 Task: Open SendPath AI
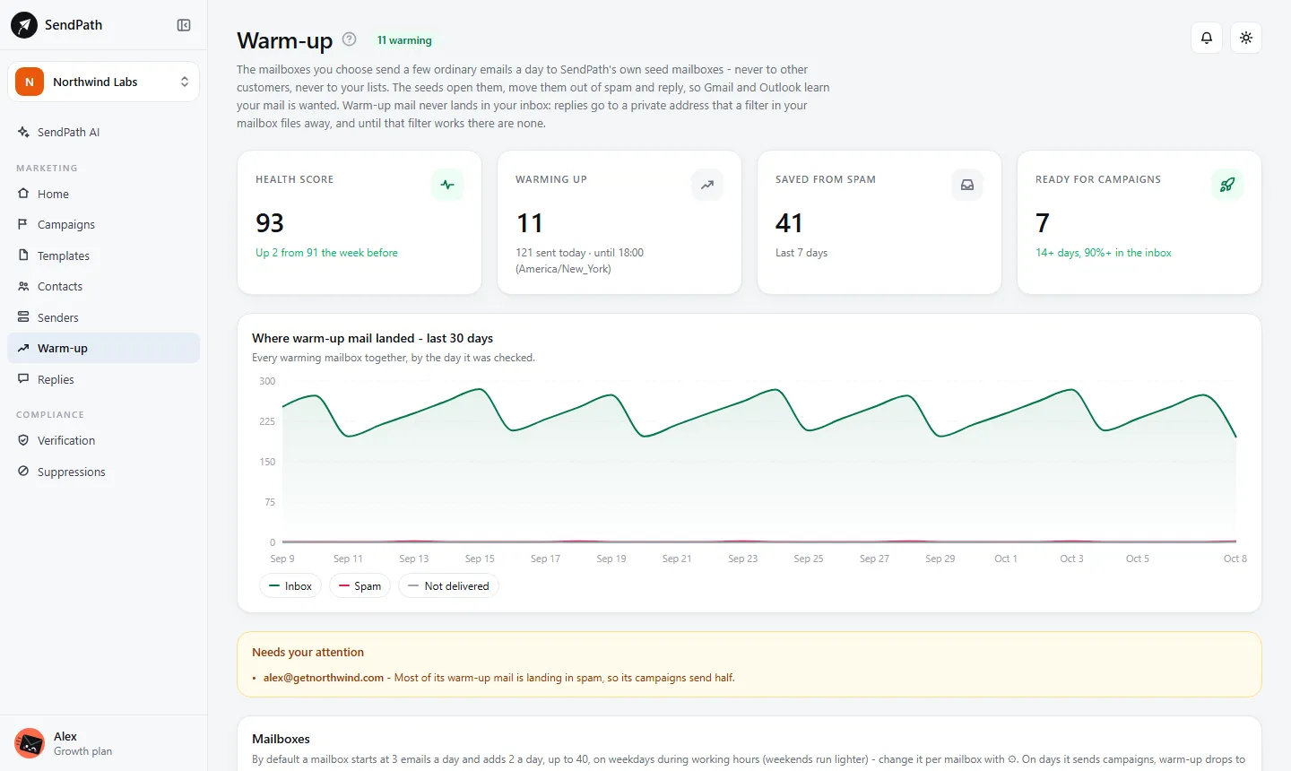tap(103, 132)
